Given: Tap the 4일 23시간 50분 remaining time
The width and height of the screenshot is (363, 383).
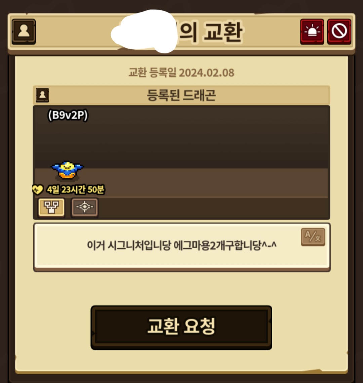Looking at the screenshot, I should click(76, 189).
